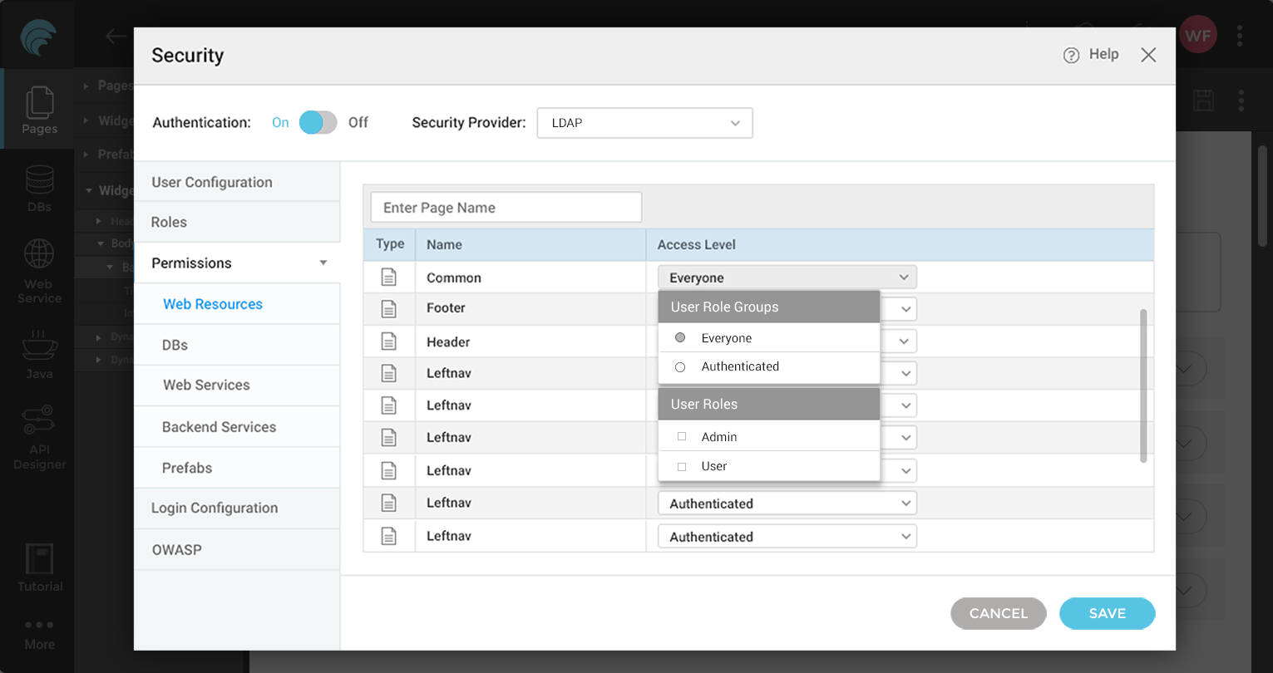The image size is (1273, 673).
Task: Click the Header page name
Action: 448,342
